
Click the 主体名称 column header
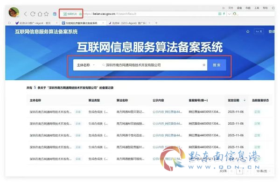(x=35, y=100)
